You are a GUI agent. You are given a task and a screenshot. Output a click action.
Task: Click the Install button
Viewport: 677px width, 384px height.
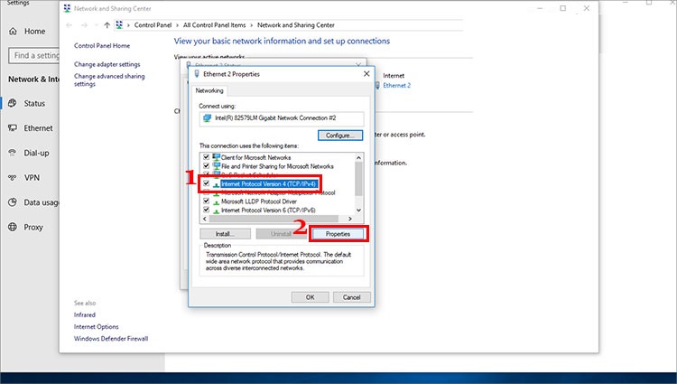tap(225, 234)
